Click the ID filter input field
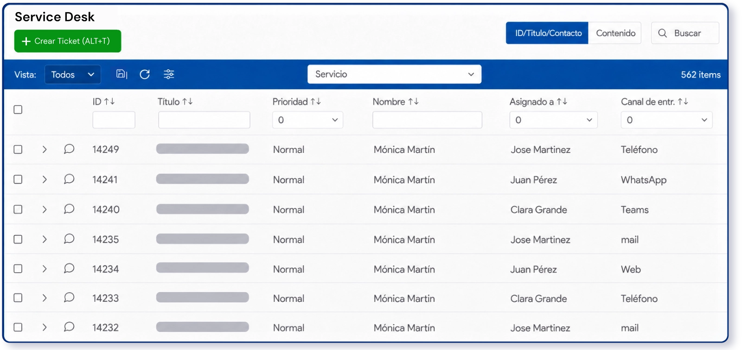 (x=114, y=120)
